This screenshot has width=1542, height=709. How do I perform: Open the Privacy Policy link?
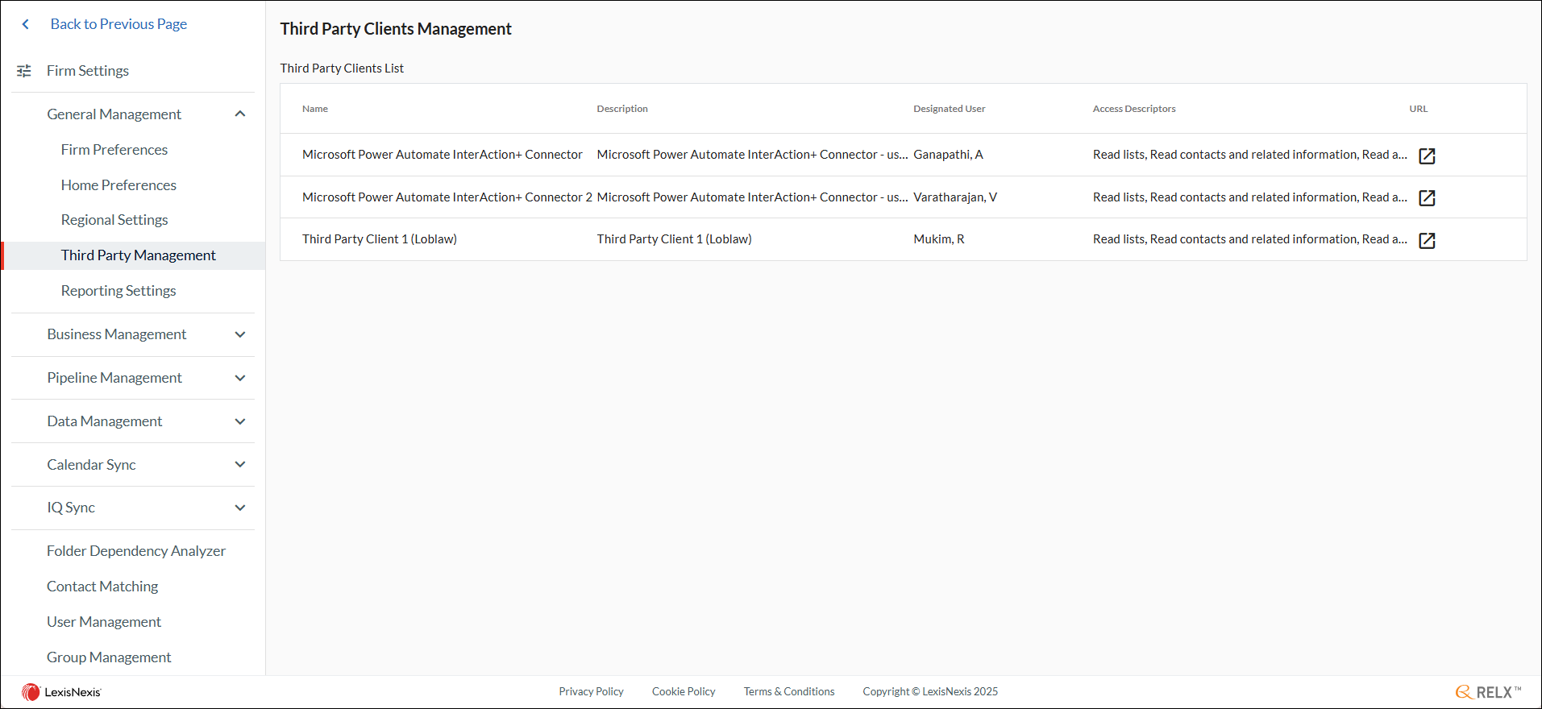tap(592, 691)
